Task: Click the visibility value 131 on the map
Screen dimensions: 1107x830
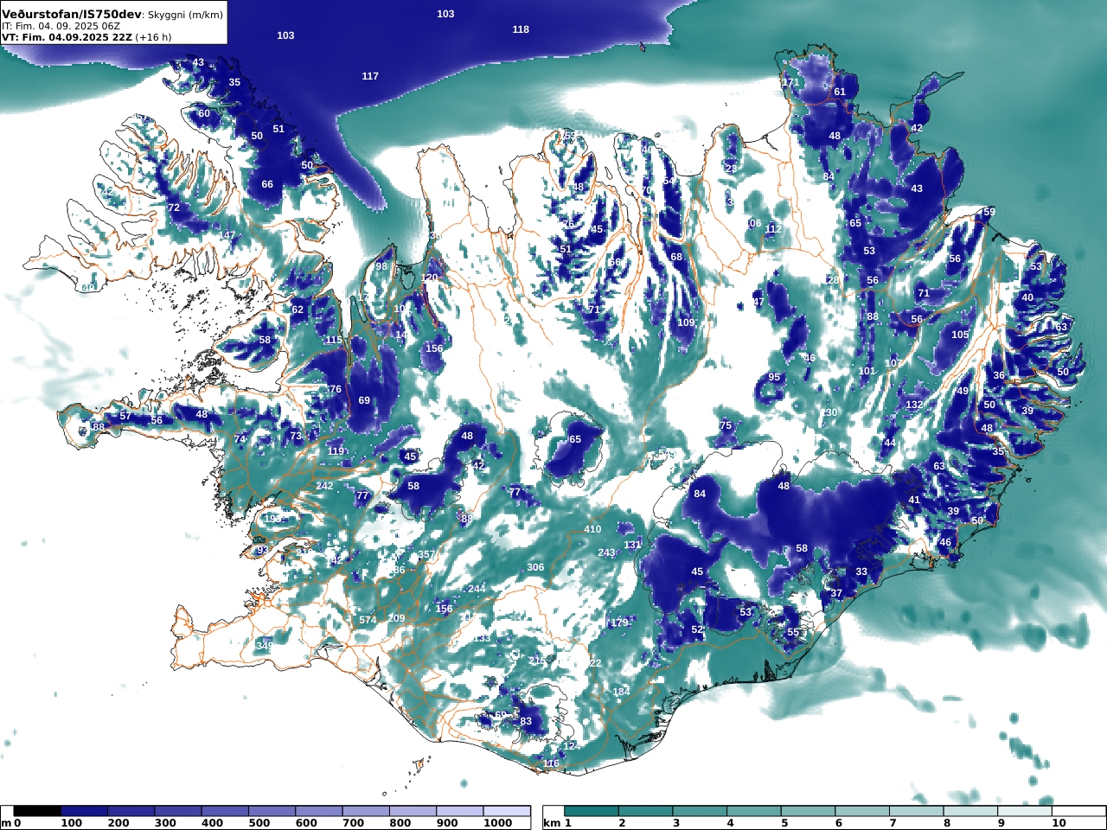Action: pos(633,545)
